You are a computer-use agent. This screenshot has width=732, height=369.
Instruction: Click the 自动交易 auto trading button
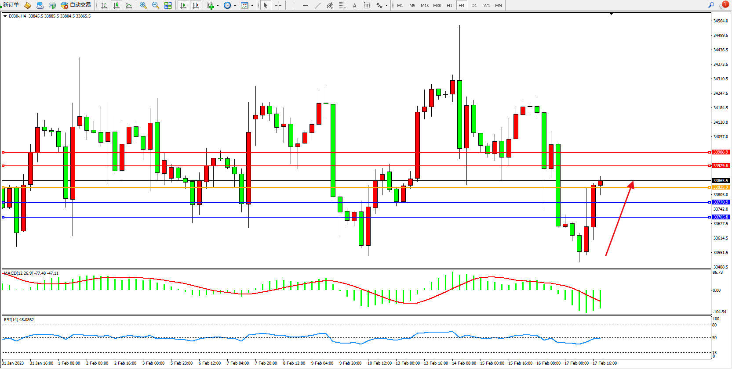point(76,5)
